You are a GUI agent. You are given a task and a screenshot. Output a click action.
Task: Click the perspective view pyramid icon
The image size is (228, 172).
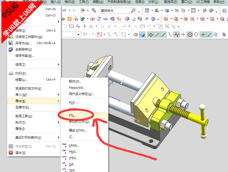pyautogui.click(x=147, y=19)
